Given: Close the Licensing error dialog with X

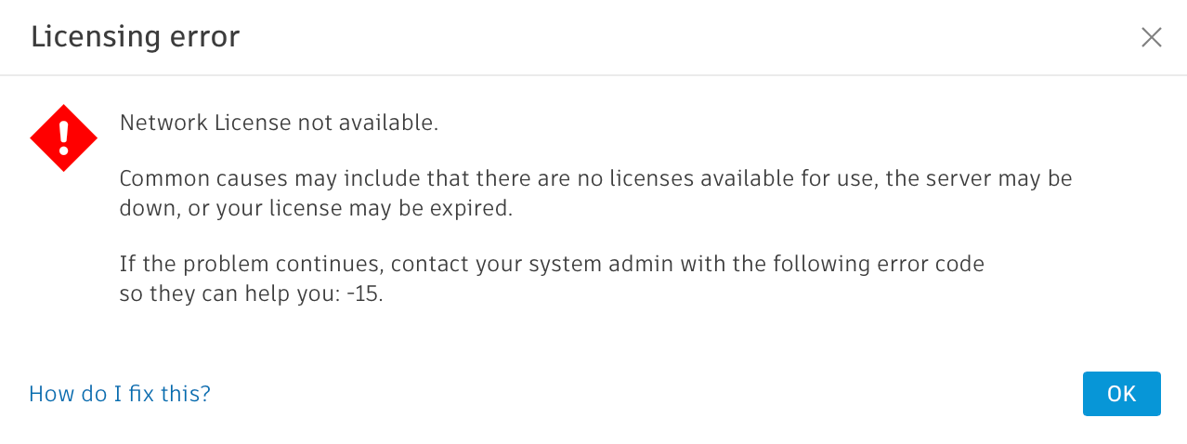Looking at the screenshot, I should (x=1151, y=37).
